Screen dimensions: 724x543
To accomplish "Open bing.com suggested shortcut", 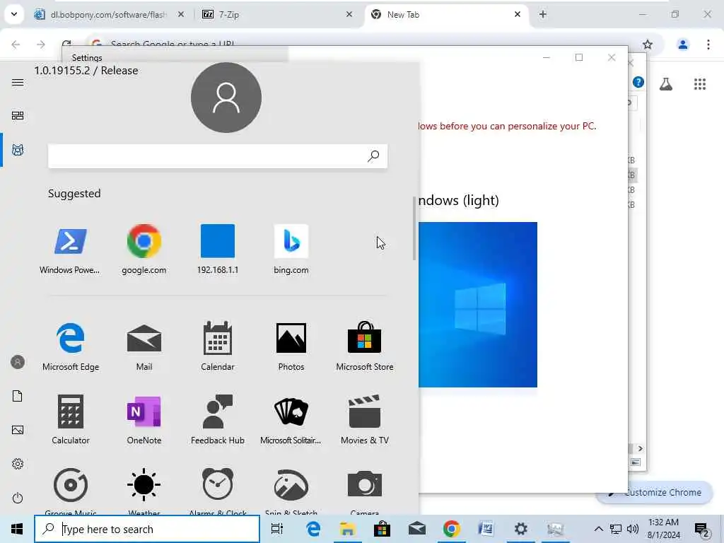I will 291,250.
